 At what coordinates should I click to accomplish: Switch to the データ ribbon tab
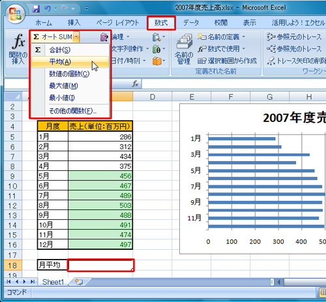pos(191,23)
